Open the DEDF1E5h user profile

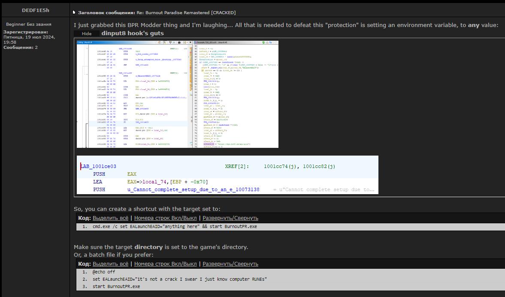click(36, 10)
